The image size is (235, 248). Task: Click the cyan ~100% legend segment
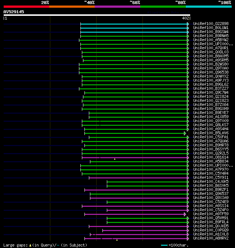pyautogui.click(x=209, y=7)
